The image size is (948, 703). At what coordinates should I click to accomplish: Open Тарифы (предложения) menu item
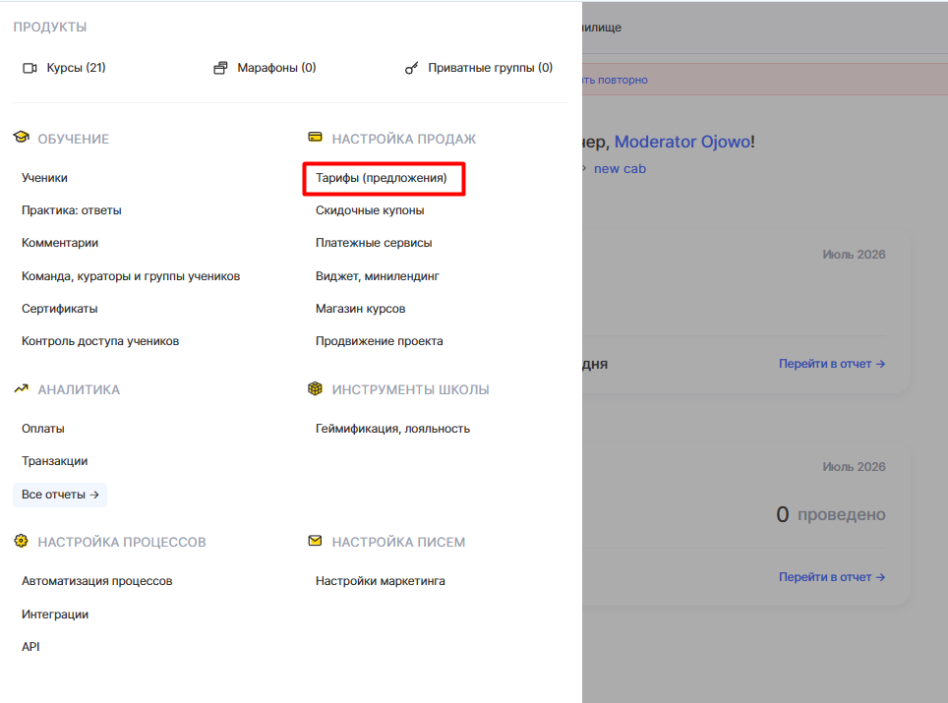pos(381,178)
